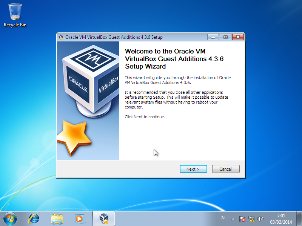Maximize the setup wizard window
Image resolution: width=302 pixels, height=226 pixels.
click(225, 37)
